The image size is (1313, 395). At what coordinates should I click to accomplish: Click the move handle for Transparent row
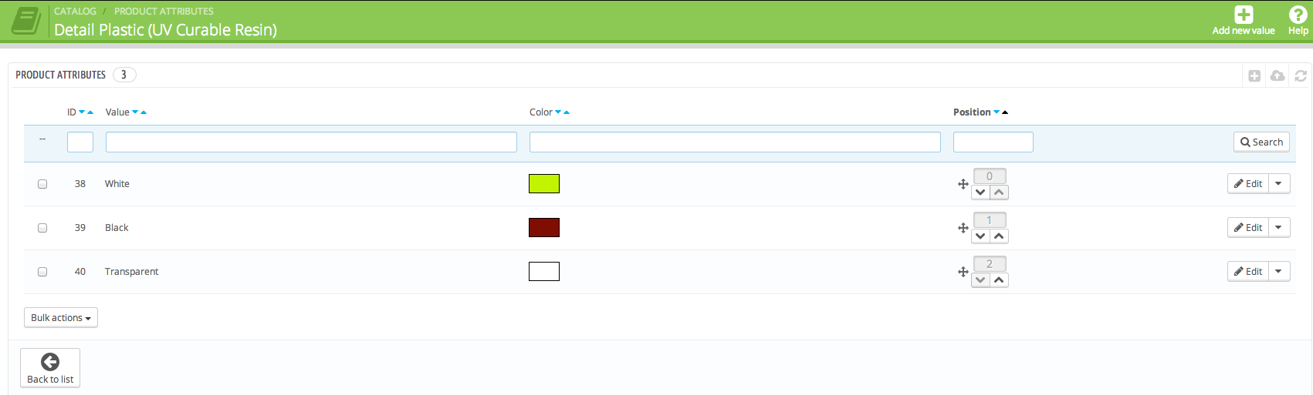click(963, 272)
